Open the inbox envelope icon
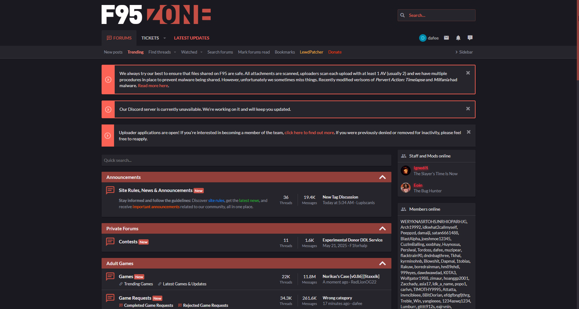 click(446, 38)
